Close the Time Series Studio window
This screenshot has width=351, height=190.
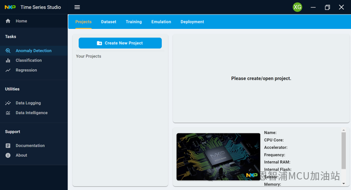341,7
